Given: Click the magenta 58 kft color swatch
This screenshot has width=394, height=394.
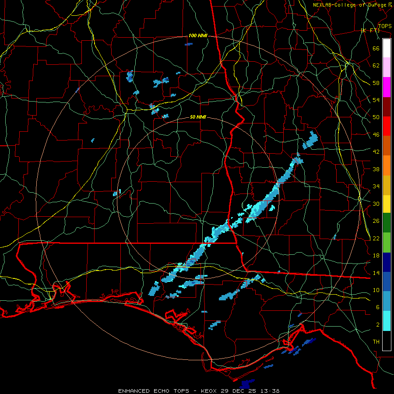Looking at the screenshot, I should (x=387, y=87).
